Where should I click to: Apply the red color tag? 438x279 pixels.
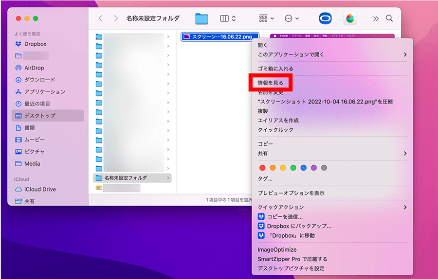pyautogui.click(x=263, y=168)
